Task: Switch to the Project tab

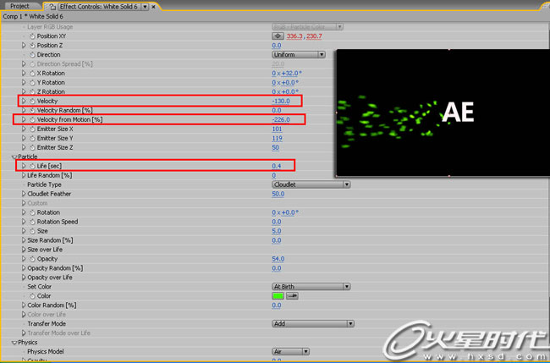Action: [19, 6]
